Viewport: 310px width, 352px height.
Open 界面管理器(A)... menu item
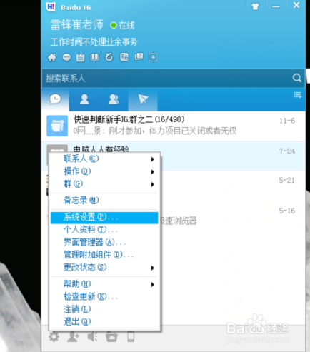104,243
